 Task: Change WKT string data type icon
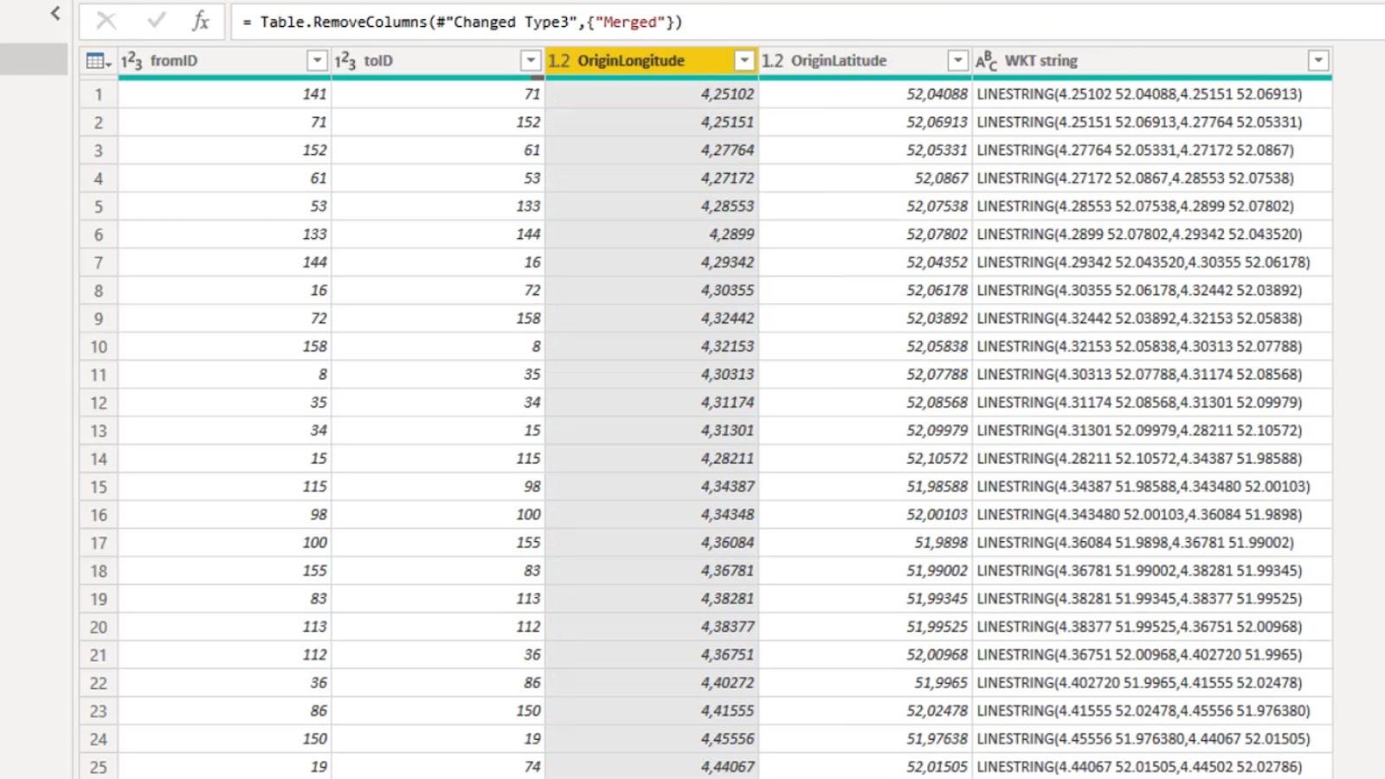(987, 61)
